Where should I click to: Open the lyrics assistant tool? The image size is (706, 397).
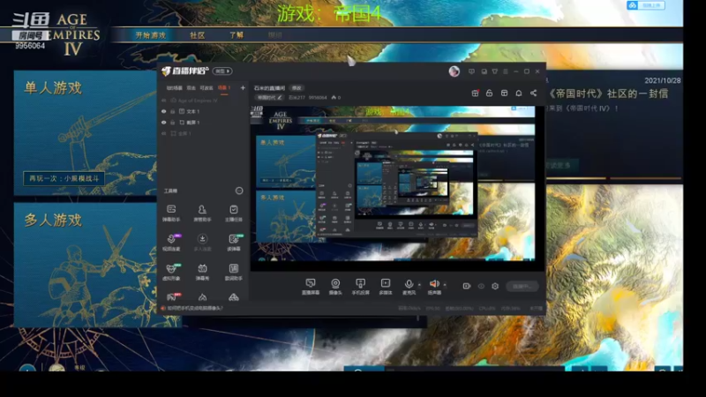pos(233,272)
